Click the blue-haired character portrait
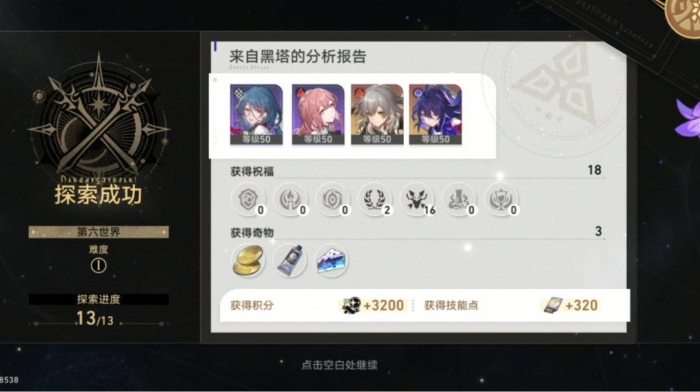 (256, 114)
